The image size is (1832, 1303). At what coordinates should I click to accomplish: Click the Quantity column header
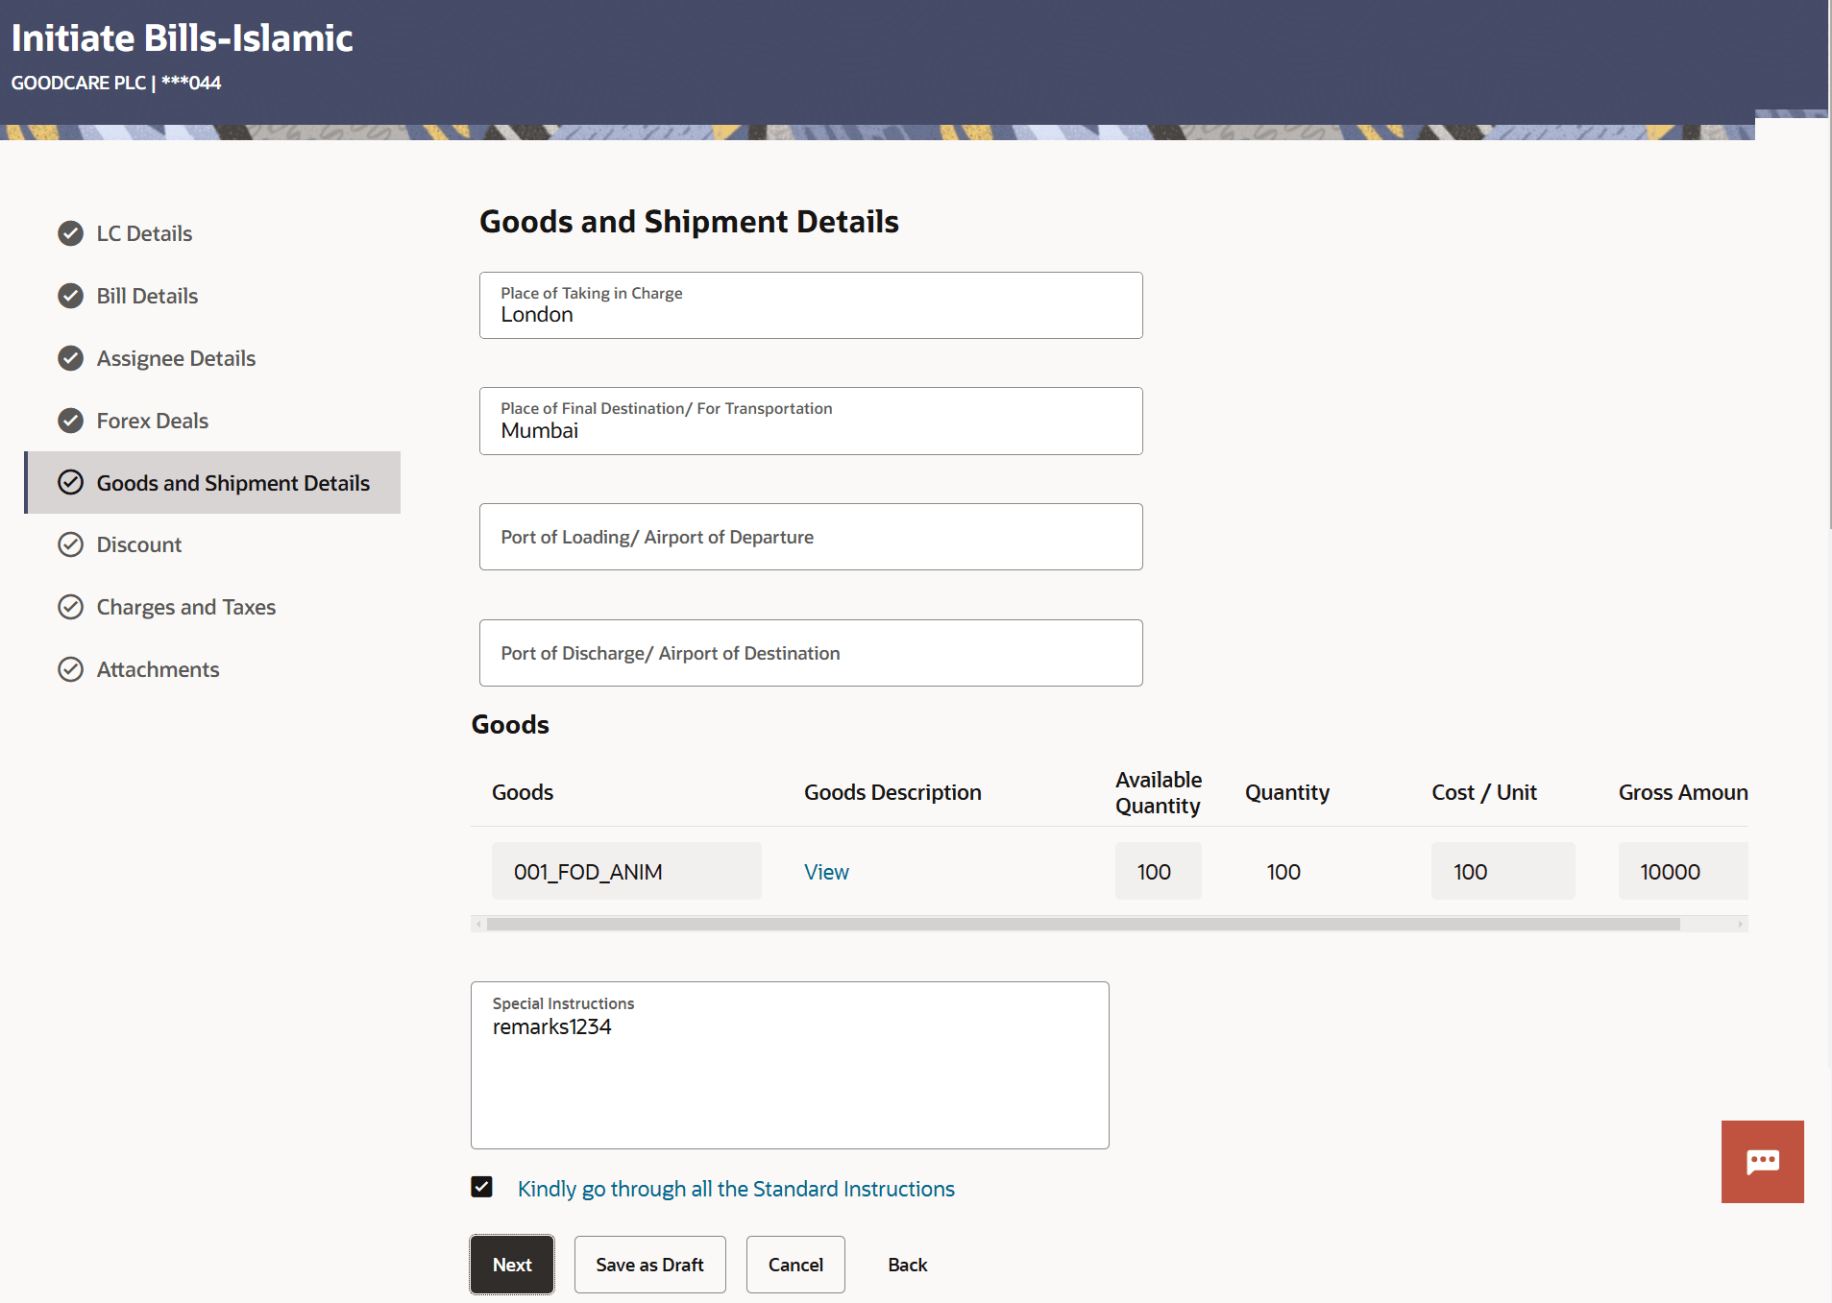[1287, 792]
